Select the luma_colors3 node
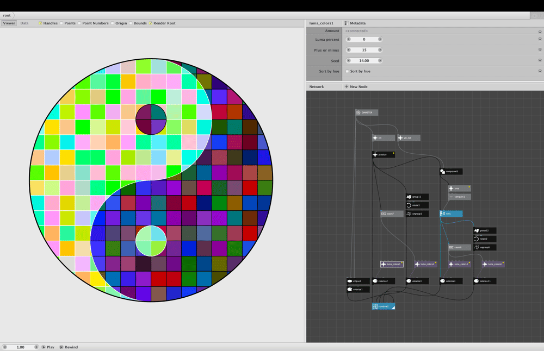The width and height of the screenshot is (544, 351). [459, 264]
